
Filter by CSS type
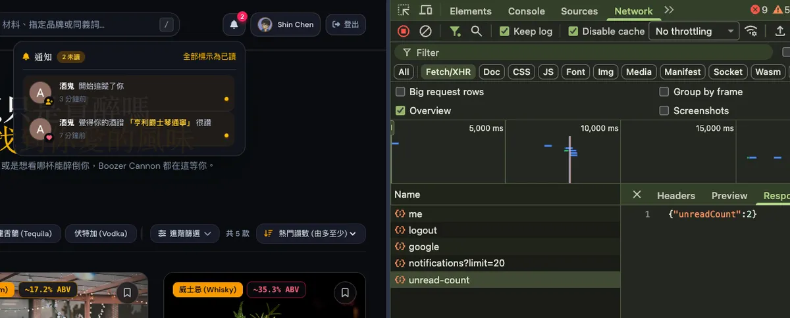tap(521, 72)
